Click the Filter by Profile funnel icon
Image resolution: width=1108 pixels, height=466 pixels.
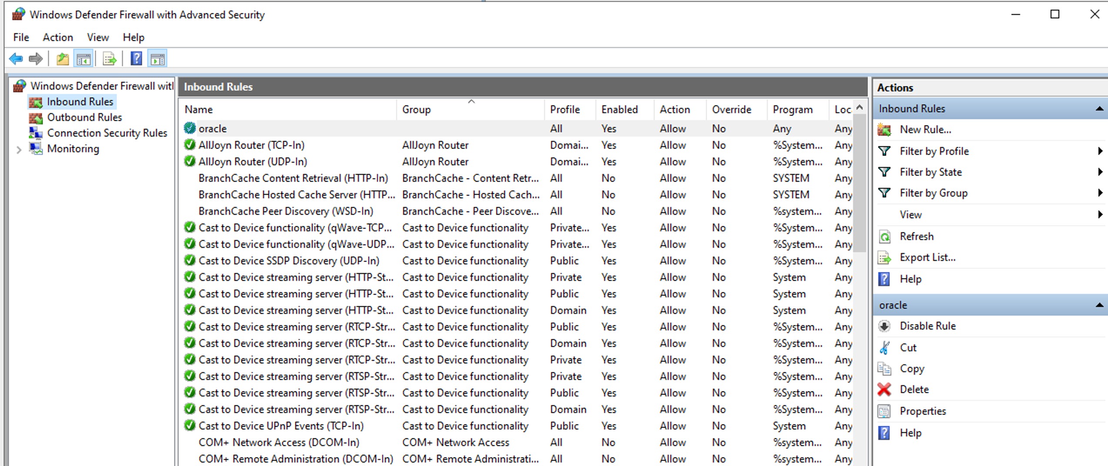884,151
